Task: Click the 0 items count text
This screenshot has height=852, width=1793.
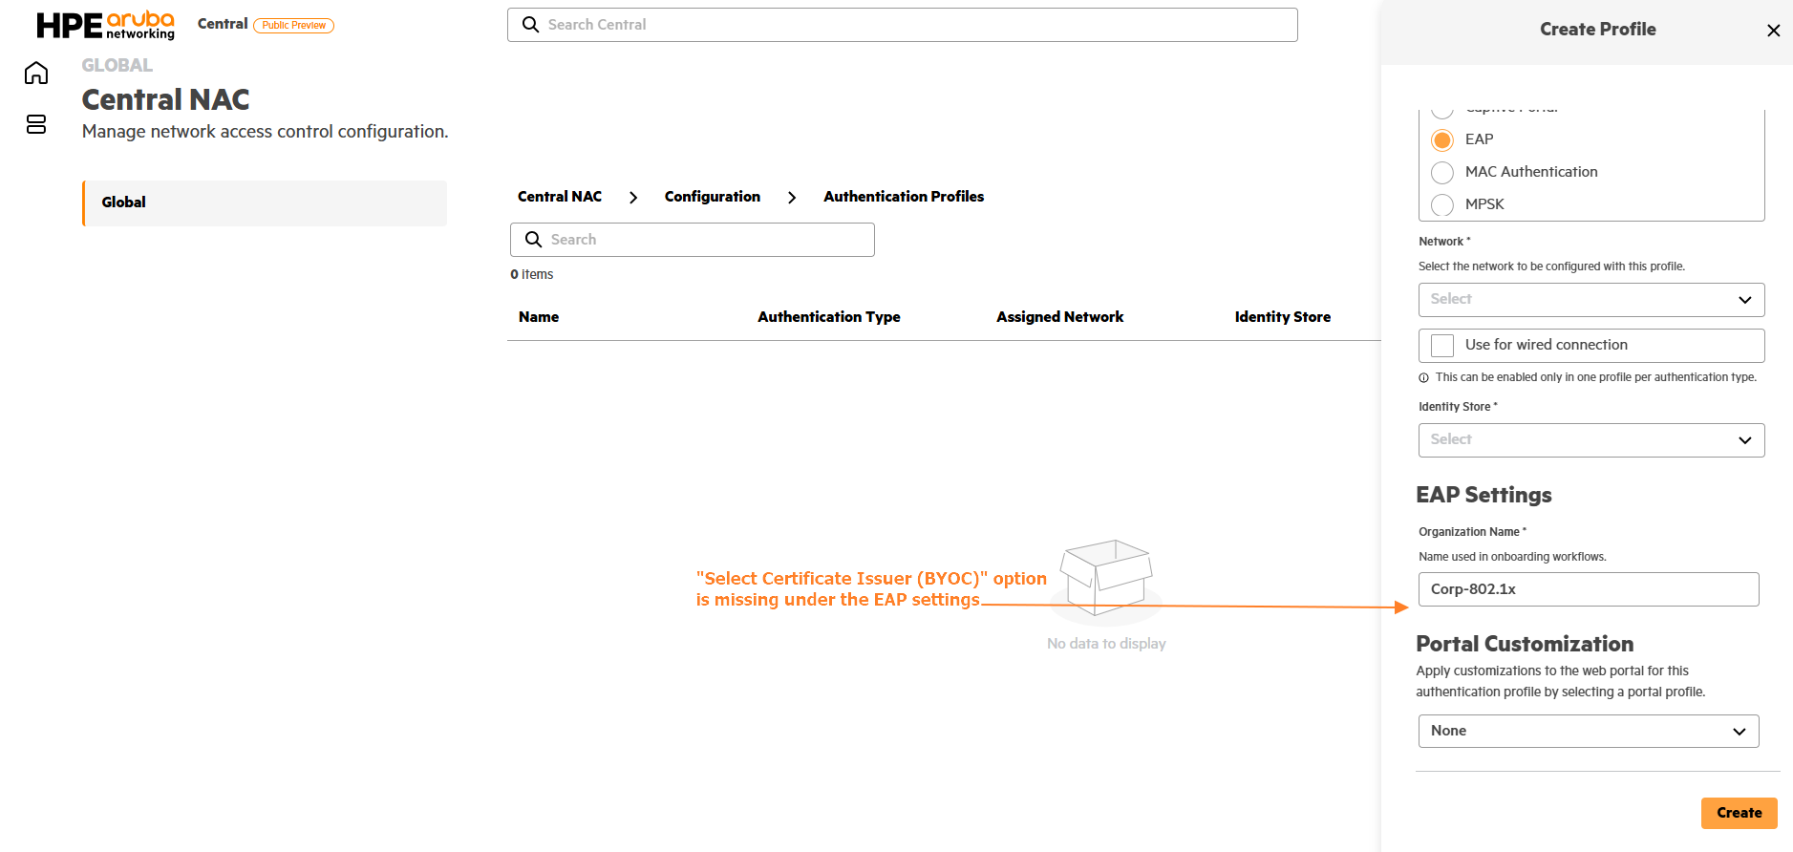Action: click(532, 275)
